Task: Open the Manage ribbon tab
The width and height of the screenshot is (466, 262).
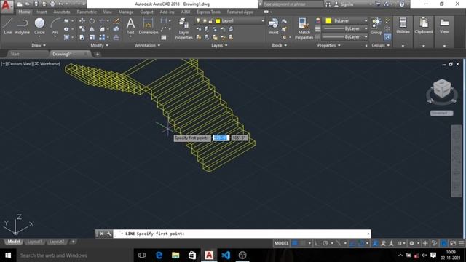Action: tap(126, 12)
